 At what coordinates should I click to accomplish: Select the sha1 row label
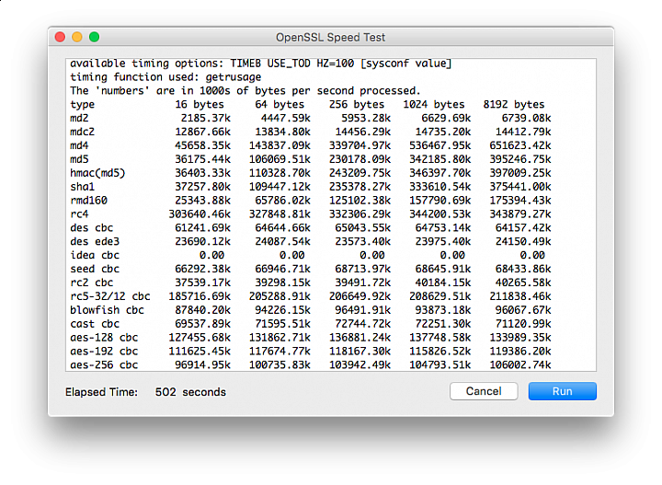[x=83, y=187]
